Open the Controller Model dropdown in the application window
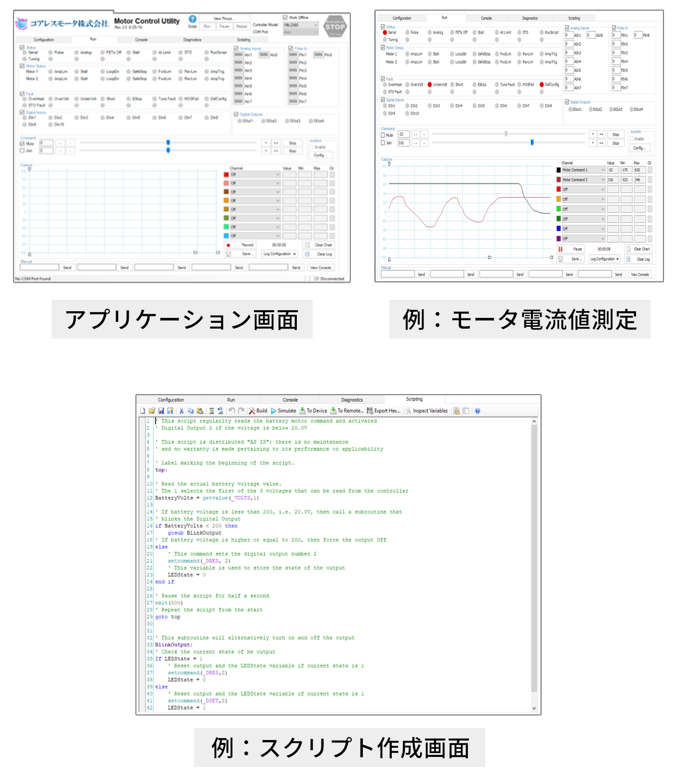Image resolution: width=677 pixels, height=781 pixels. 300,25
